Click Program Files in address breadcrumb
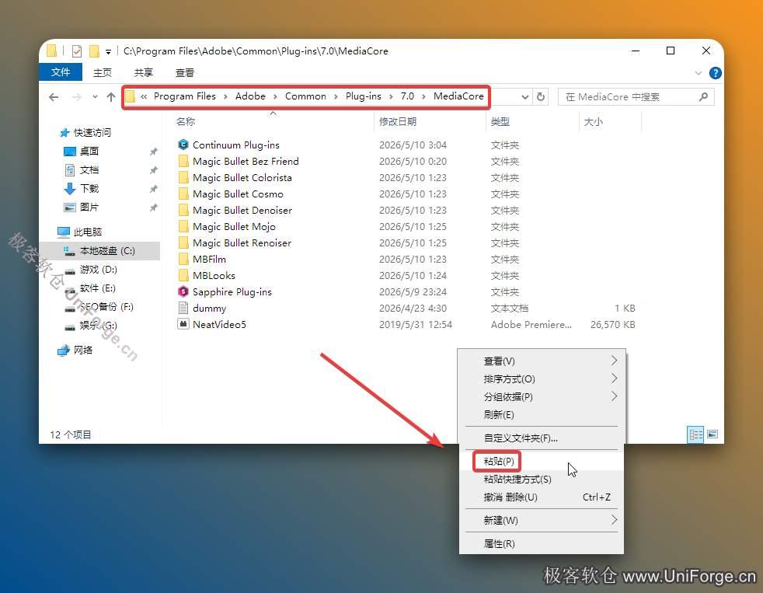This screenshot has height=593, width=763. (x=185, y=96)
